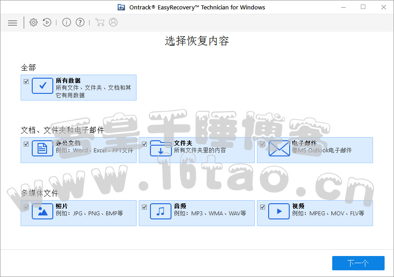Viewport: 394px width, 277px height.
Task: Toggle the 文件夹 checkbox
Action: [x=145, y=144]
